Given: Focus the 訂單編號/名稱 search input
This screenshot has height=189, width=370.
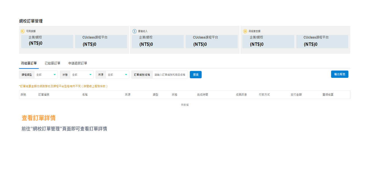Looking at the screenshot, I should point(170,75).
